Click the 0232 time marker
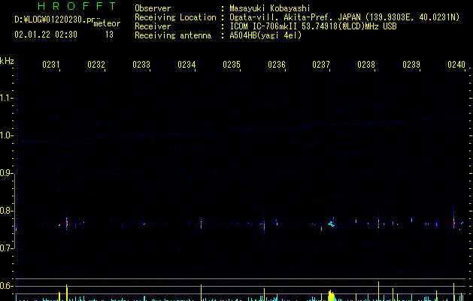Screen dimensions: 473x301 [96, 65]
